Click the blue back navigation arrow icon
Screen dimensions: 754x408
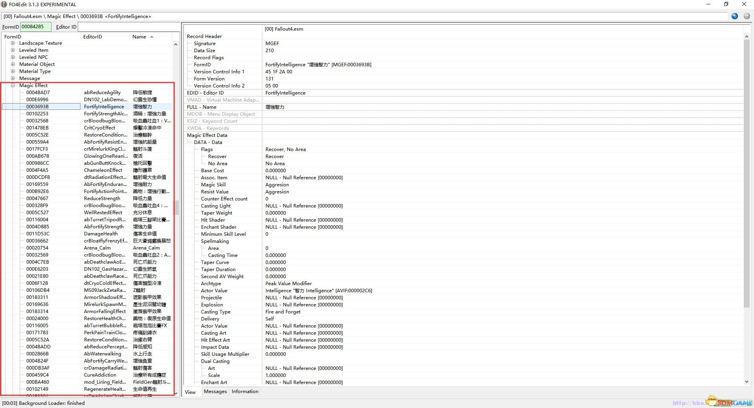pyautogui.click(x=735, y=16)
